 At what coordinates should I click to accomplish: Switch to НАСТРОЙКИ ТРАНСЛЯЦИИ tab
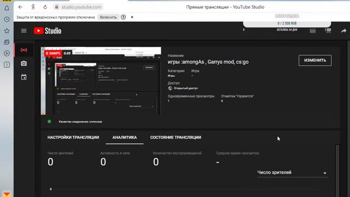[73, 137]
